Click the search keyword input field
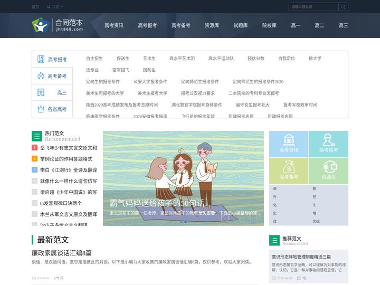This screenshot has width=380, height=285. point(313,7)
